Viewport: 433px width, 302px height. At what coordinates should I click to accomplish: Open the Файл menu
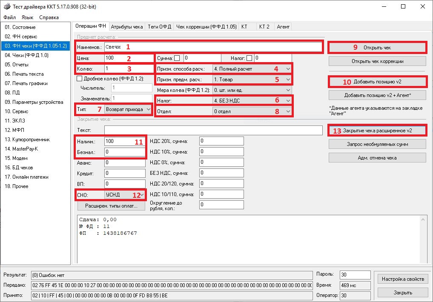[9, 17]
